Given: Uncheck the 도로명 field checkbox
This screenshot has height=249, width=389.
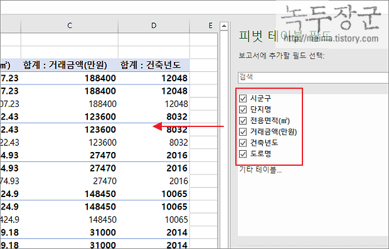Looking at the screenshot, I should 243,154.
